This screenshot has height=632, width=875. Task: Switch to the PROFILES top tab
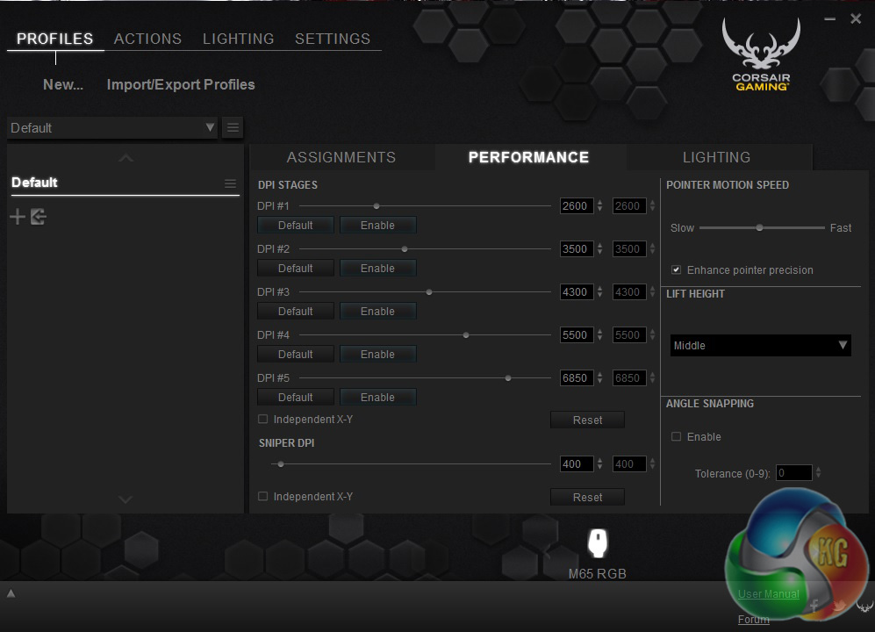click(x=54, y=39)
